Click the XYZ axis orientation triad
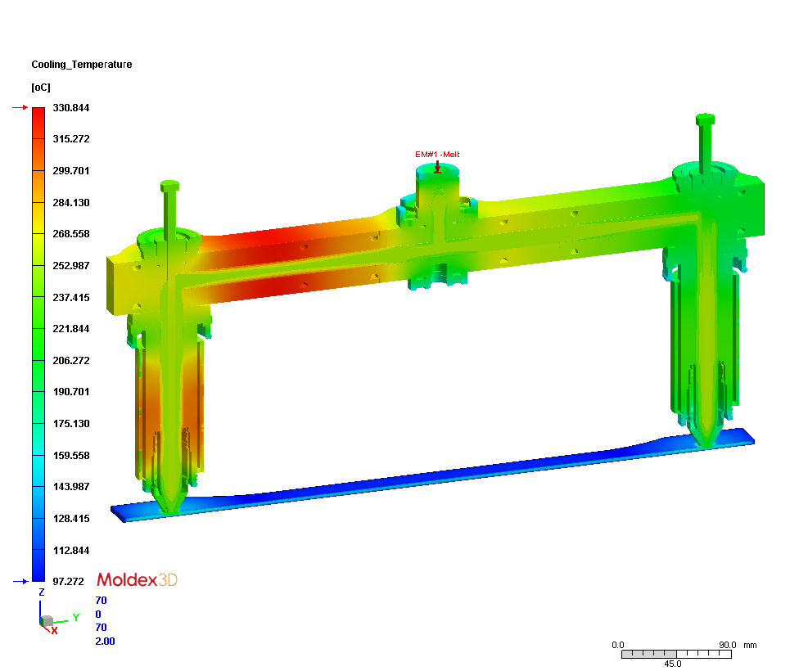 point(55,612)
